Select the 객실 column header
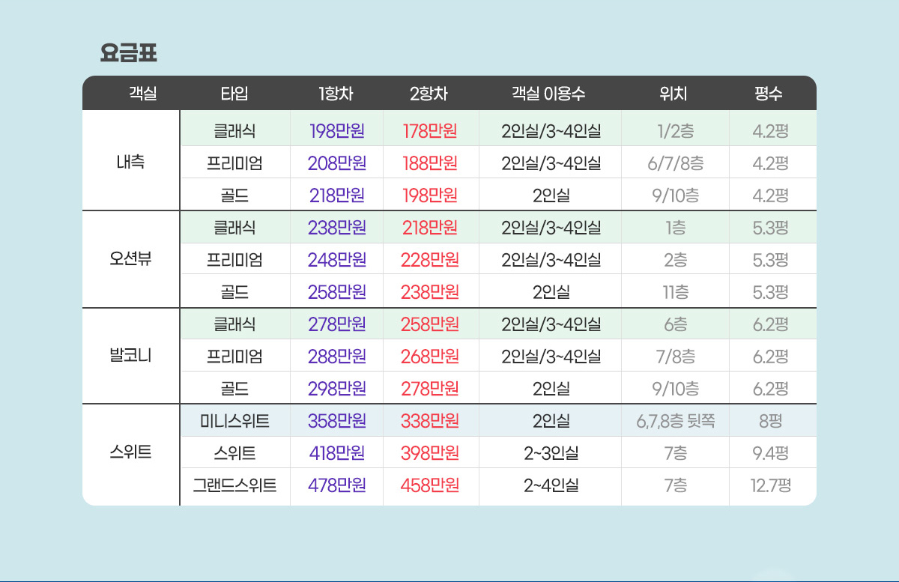 (142, 94)
